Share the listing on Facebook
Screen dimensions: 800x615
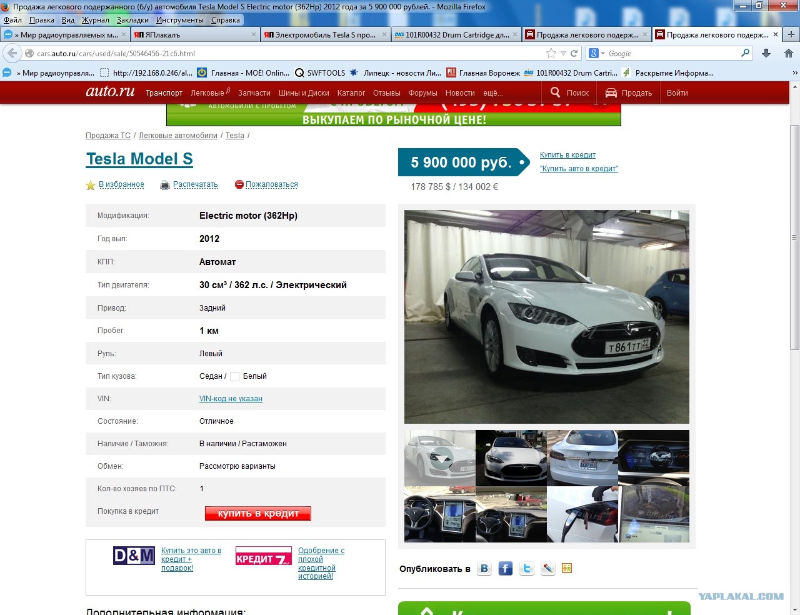pos(506,568)
